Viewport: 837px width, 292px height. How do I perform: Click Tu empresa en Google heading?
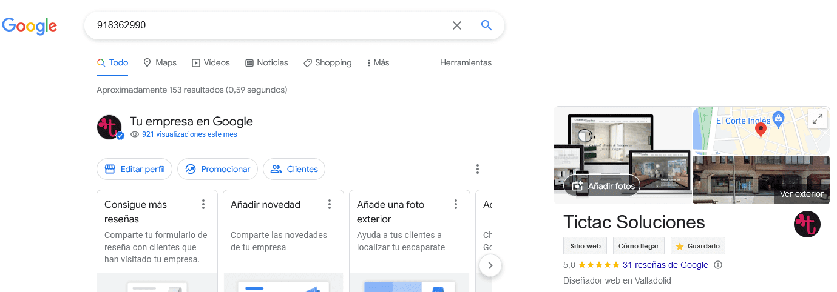[x=191, y=121]
